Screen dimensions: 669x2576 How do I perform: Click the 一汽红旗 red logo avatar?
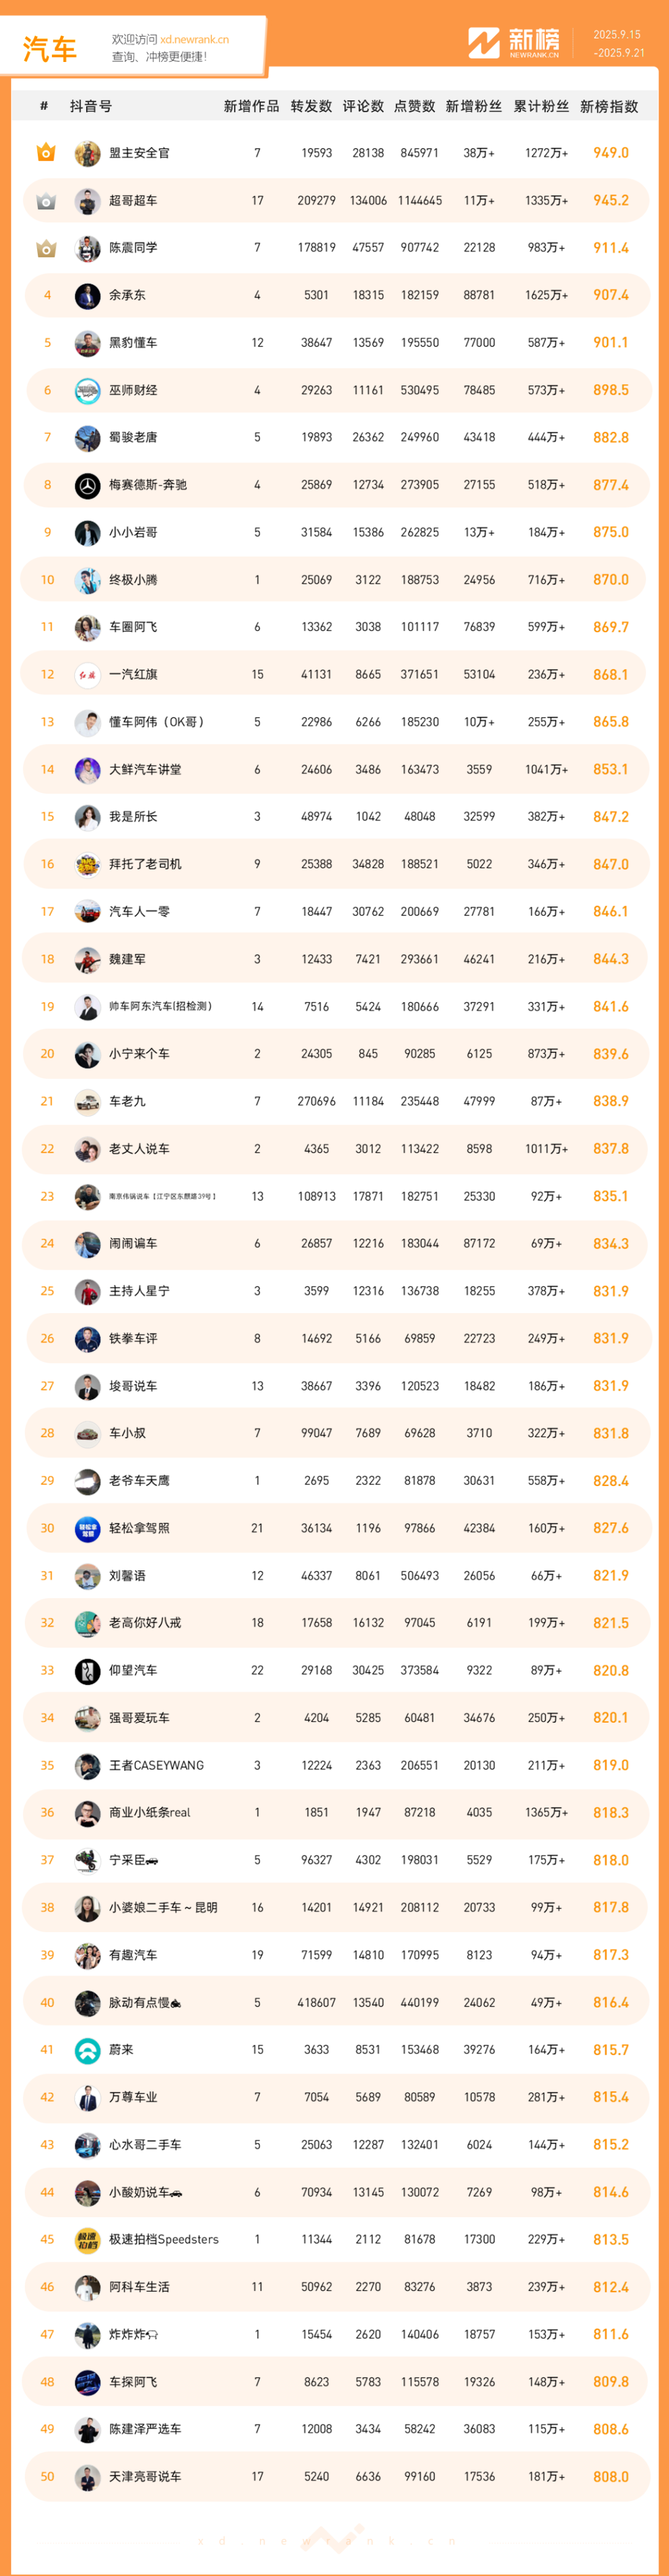[88, 675]
